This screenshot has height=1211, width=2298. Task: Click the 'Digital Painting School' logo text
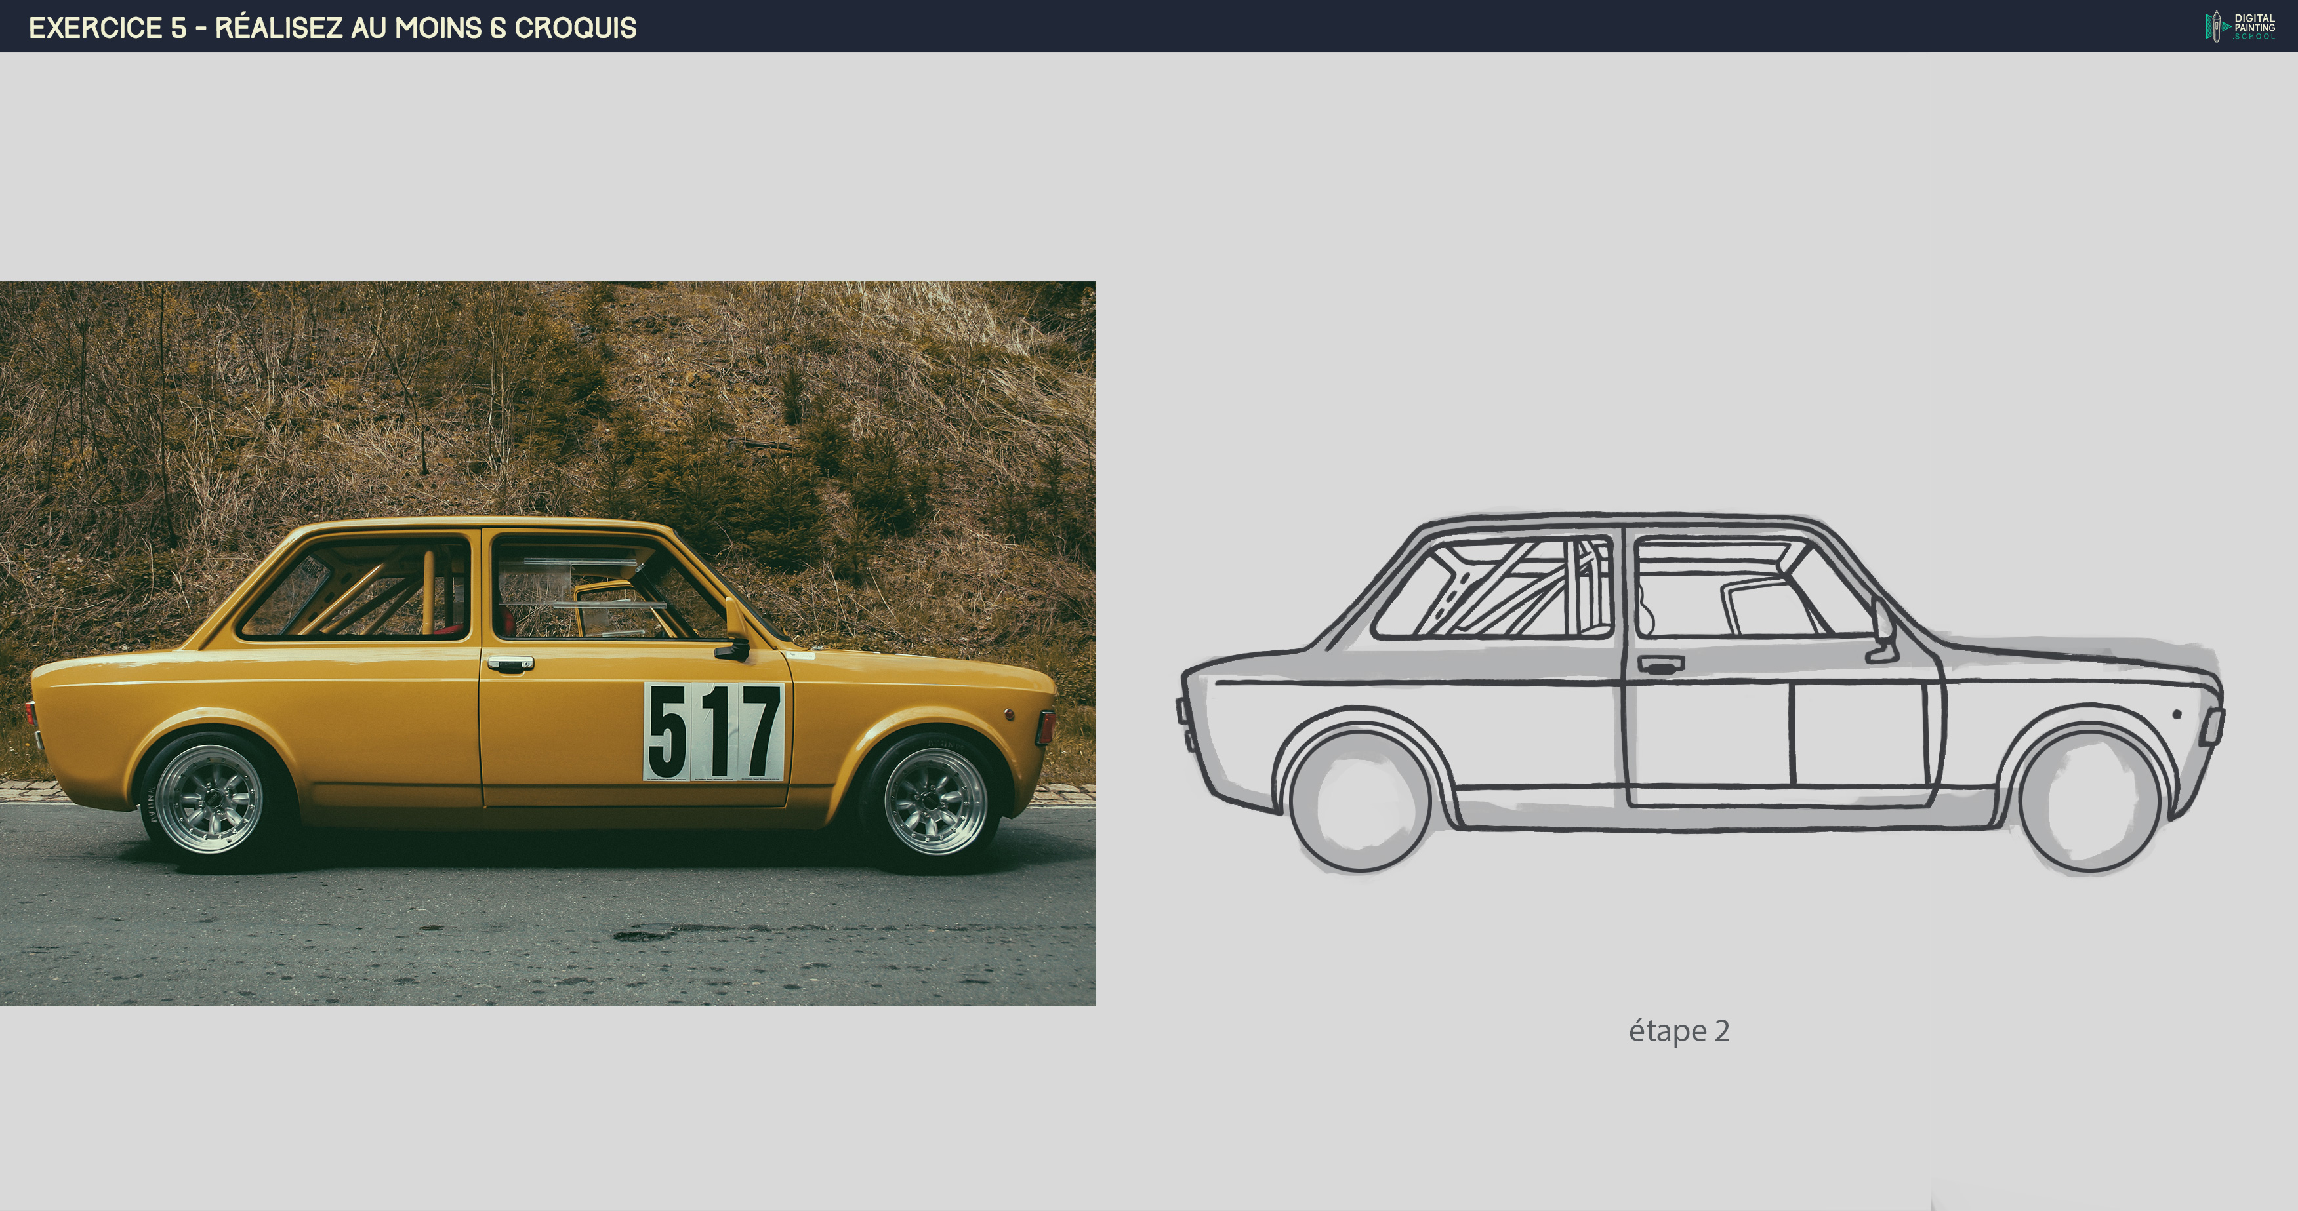tap(2254, 26)
